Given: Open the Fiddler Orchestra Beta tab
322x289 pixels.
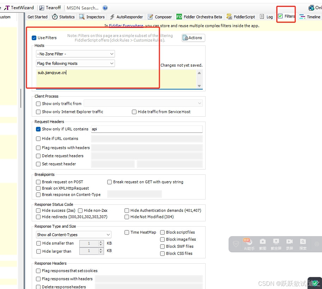Looking at the screenshot, I should coord(199,17).
